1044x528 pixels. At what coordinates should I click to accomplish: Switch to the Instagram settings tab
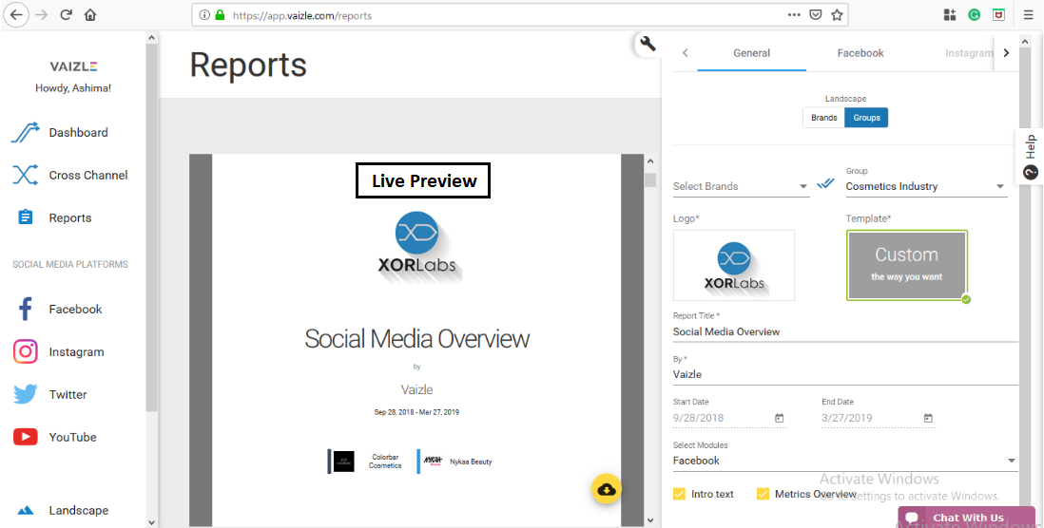coord(969,52)
